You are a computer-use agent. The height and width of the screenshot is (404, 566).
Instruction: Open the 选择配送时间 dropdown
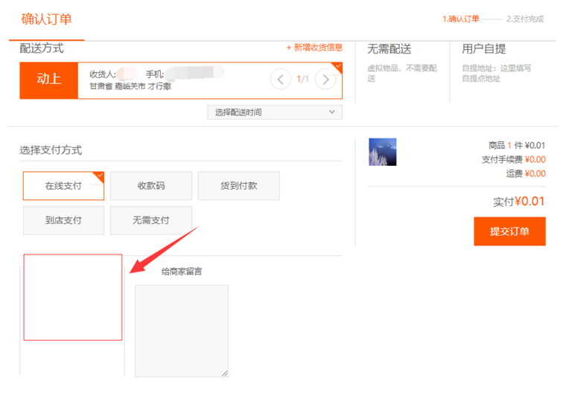pos(275,112)
